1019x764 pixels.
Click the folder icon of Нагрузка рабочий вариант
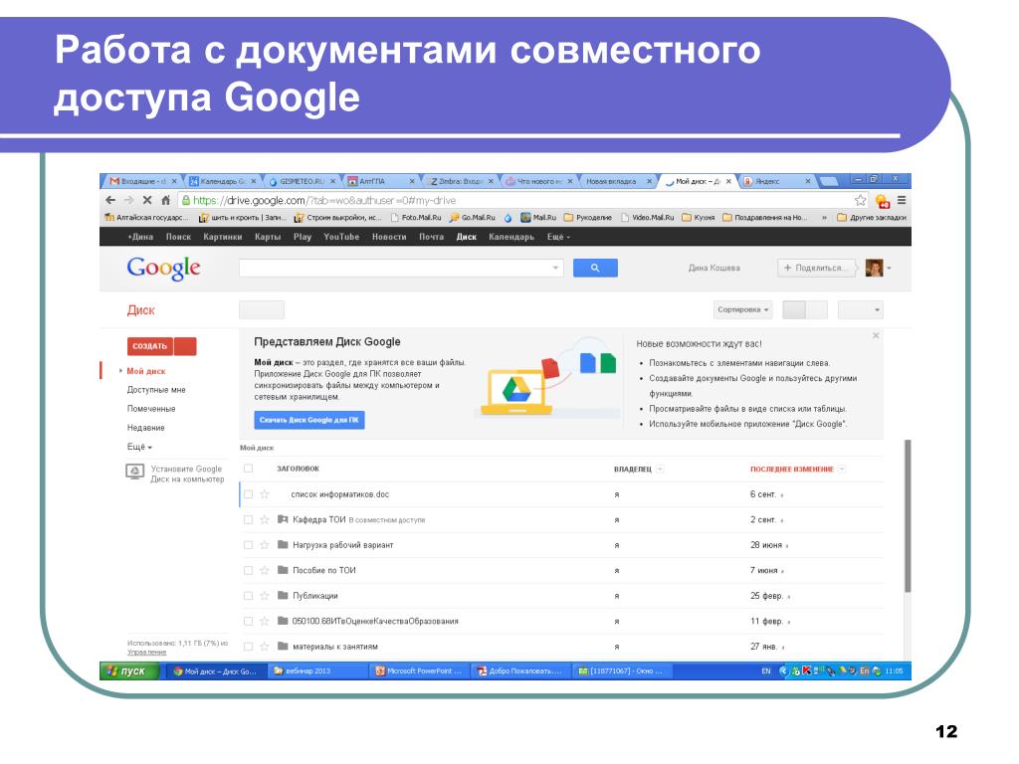(x=283, y=544)
